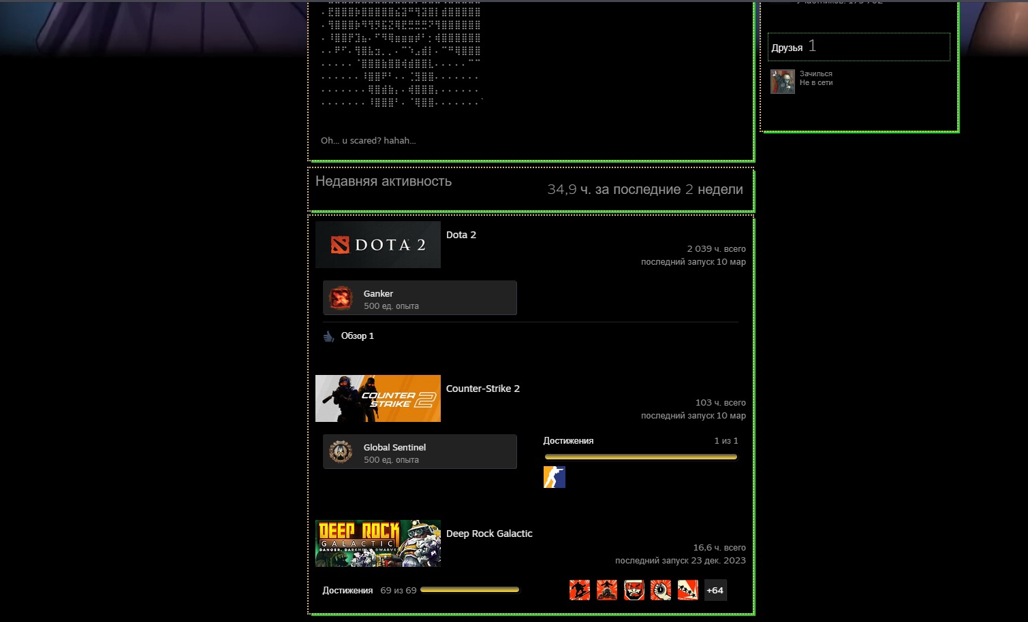Click the Ganker badge name

click(378, 293)
